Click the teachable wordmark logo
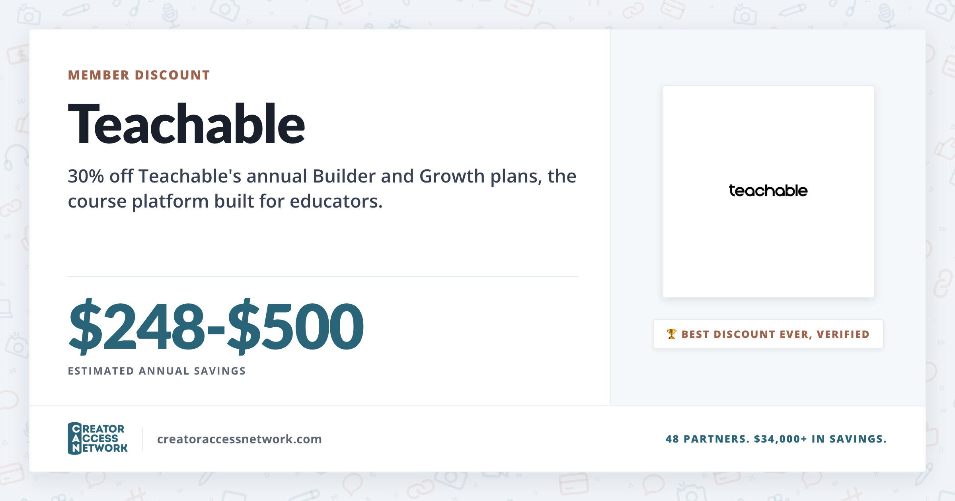The width and height of the screenshot is (955, 501). pyautogui.click(x=768, y=191)
